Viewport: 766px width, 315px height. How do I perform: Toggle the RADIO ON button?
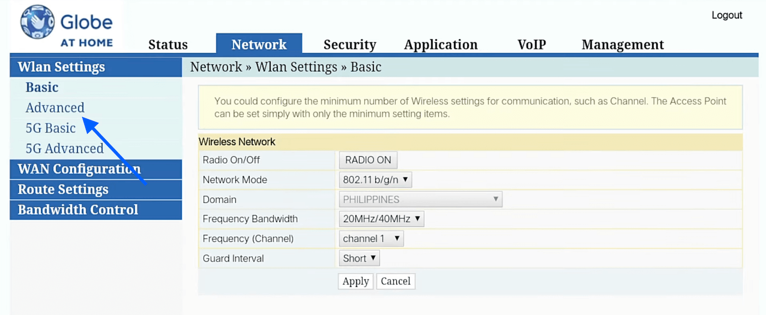click(368, 160)
